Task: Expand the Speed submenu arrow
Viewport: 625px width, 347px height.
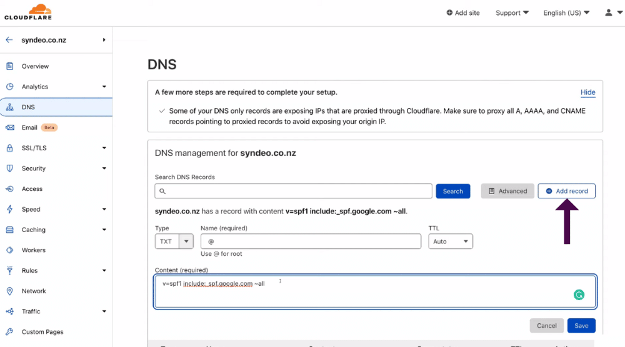Action: (x=104, y=209)
